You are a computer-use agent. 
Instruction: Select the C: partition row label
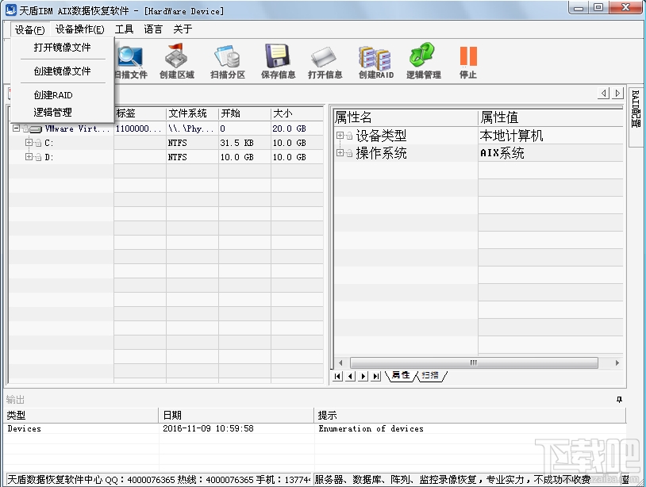click(49, 143)
